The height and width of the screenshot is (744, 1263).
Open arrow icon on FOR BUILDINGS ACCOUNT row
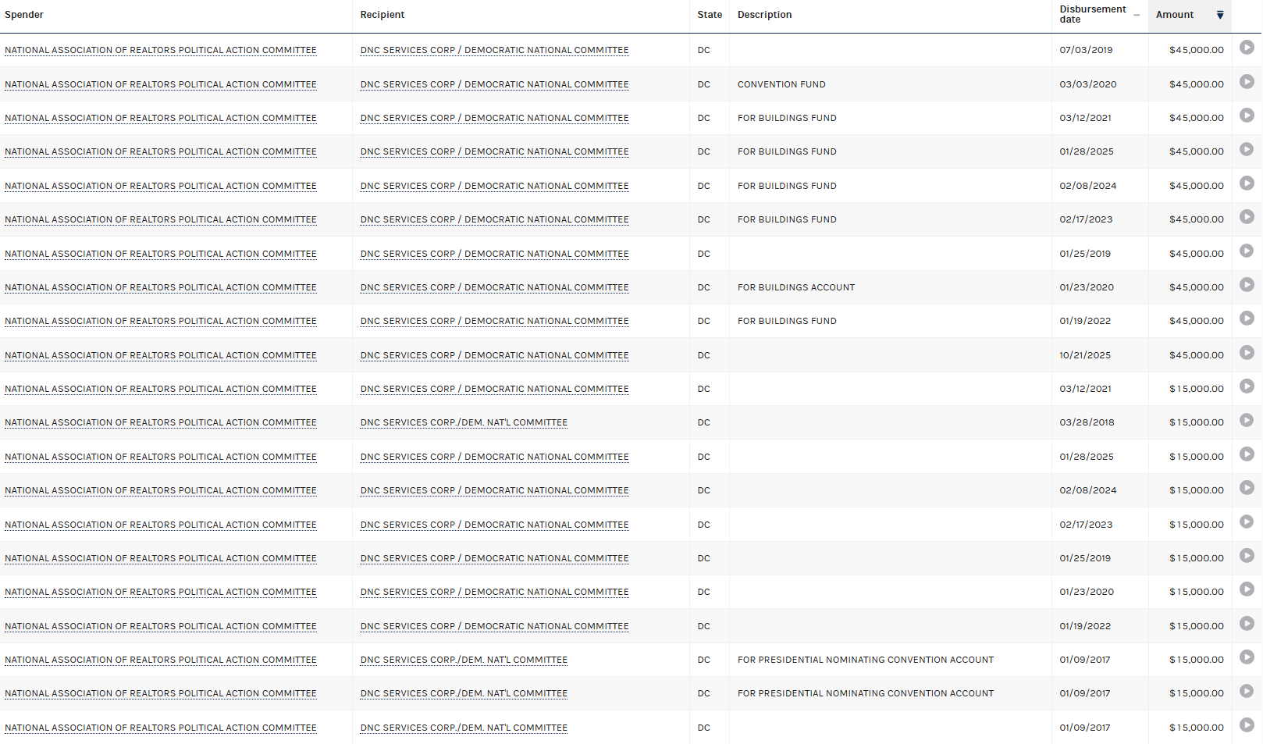pyautogui.click(x=1247, y=285)
